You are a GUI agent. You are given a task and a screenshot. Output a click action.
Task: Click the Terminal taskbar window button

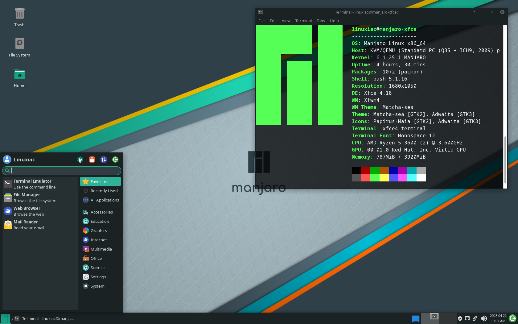(44, 318)
